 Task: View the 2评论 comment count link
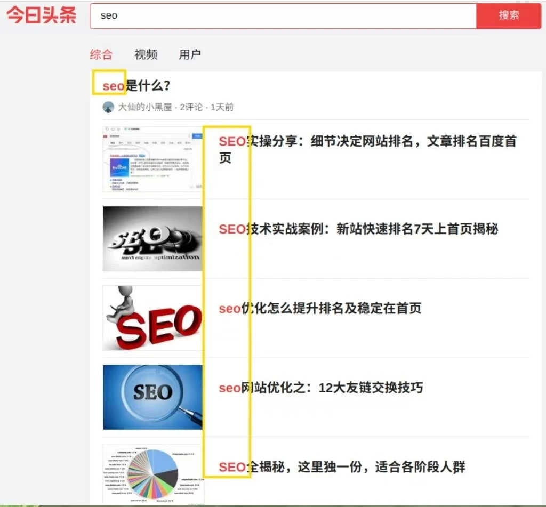click(x=188, y=107)
